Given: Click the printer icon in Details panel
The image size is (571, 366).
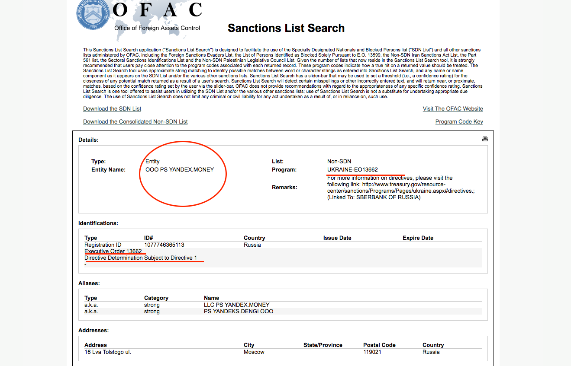Looking at the screenshot, I should (485, 139).
